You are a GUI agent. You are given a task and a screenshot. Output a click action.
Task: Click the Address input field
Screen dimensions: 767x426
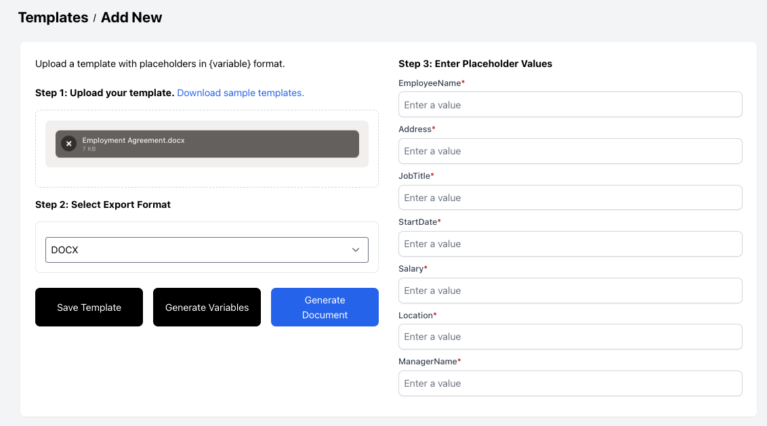click(570, 151)
